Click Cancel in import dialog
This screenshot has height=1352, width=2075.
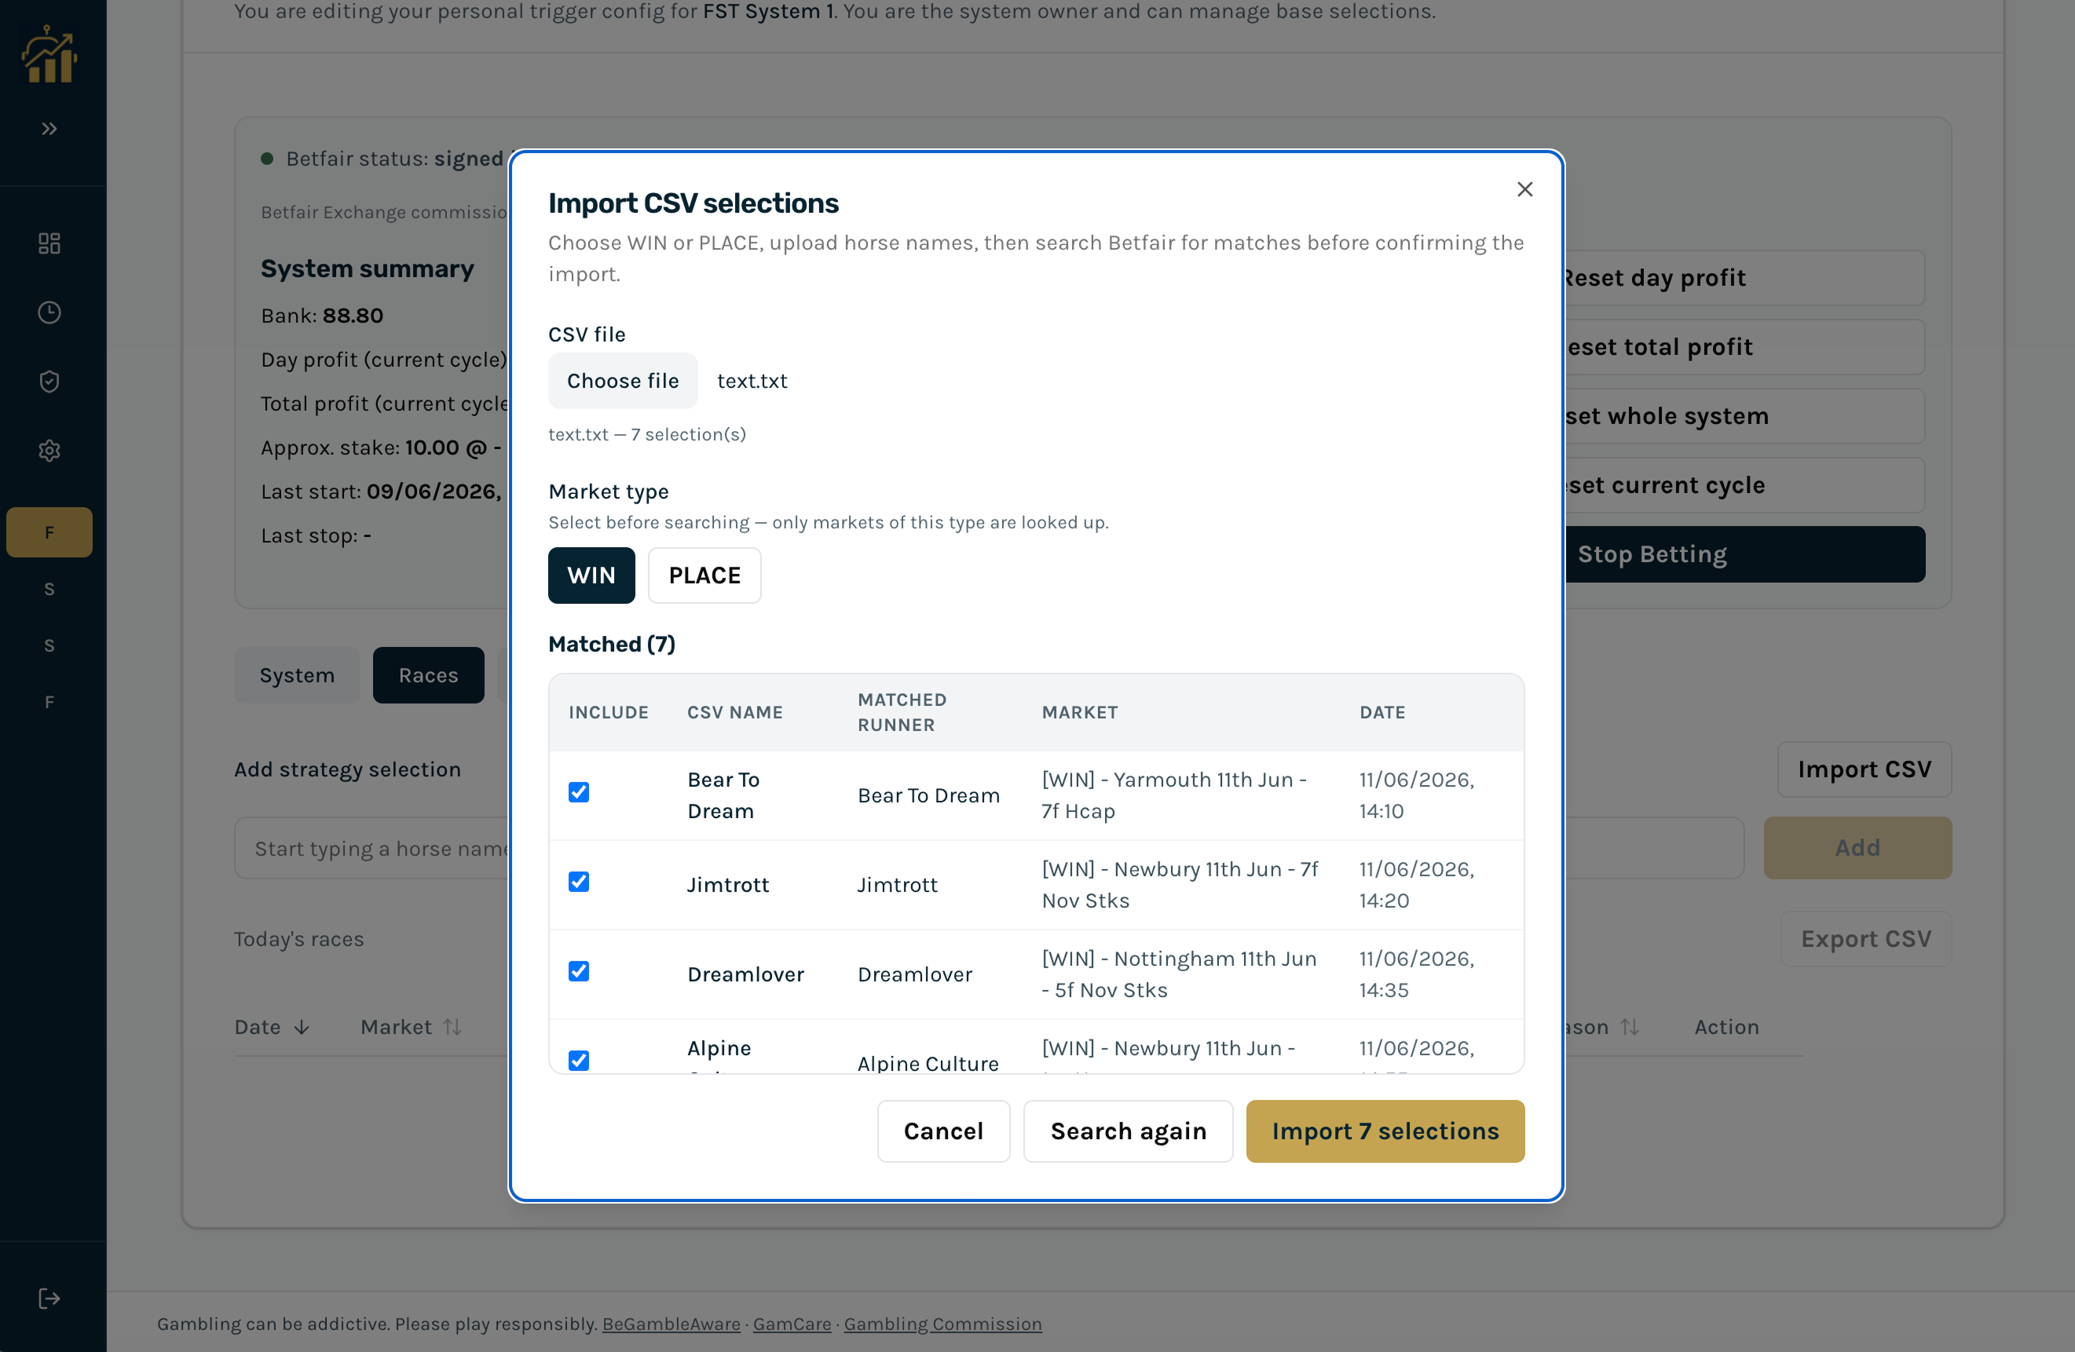[943, 1131]
